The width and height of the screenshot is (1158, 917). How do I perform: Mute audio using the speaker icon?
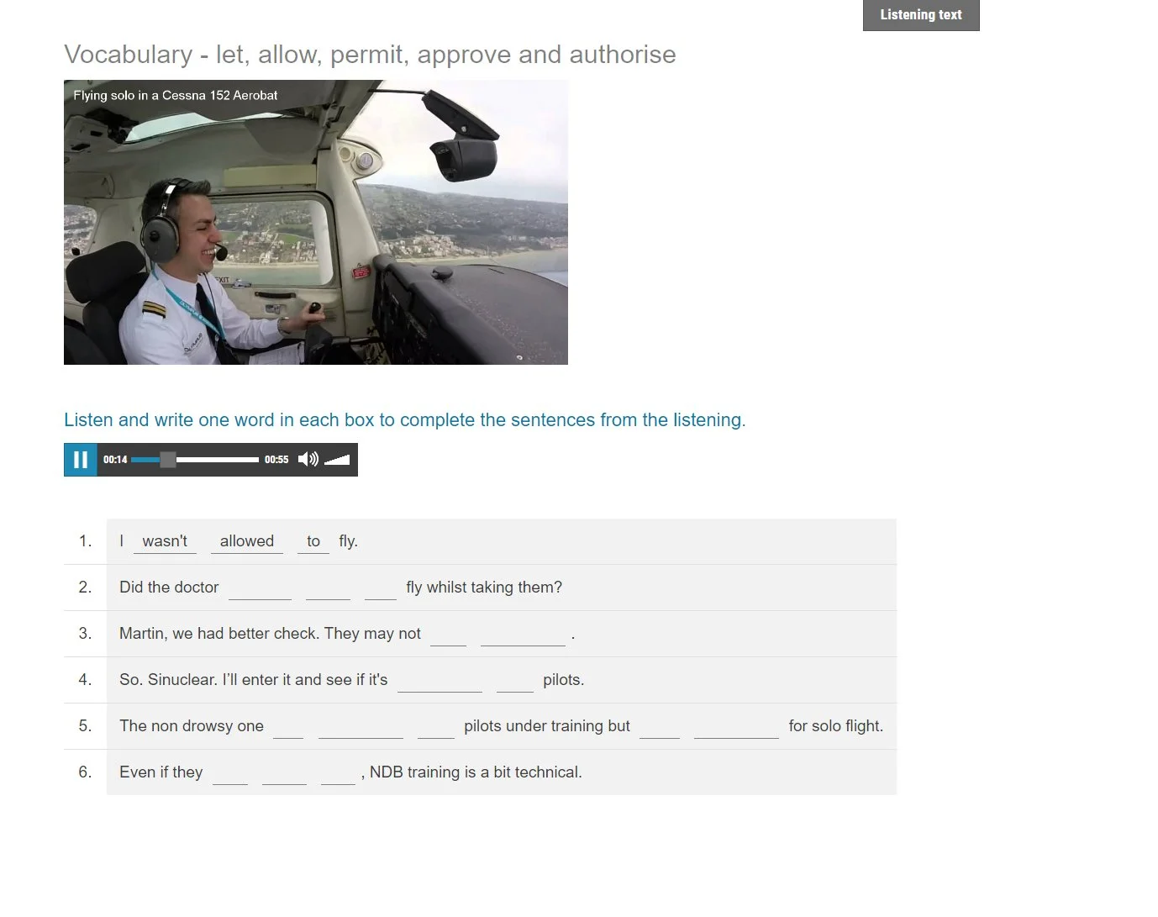[308, 460]
